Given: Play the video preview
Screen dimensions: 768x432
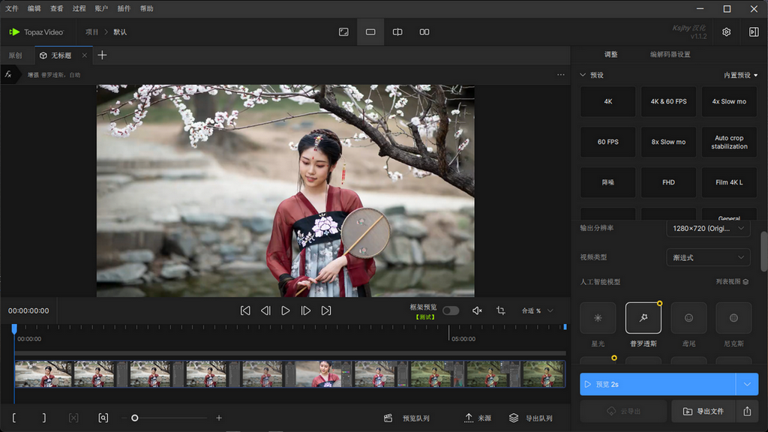Looking at the screenshot, I should (285, 310).
